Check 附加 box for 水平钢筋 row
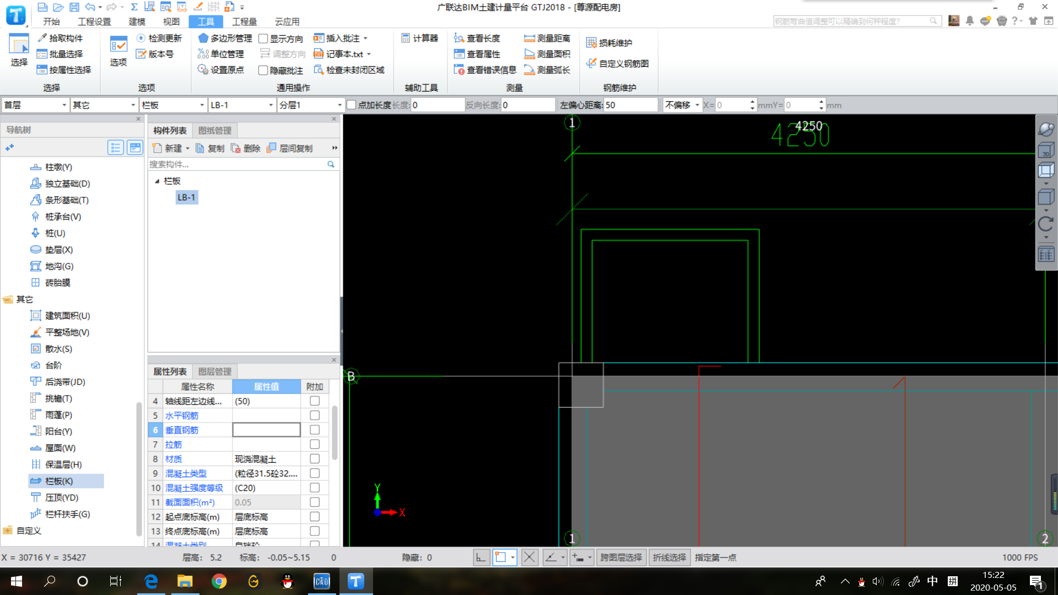This screenshot has height=595, width=1058. 315,415
